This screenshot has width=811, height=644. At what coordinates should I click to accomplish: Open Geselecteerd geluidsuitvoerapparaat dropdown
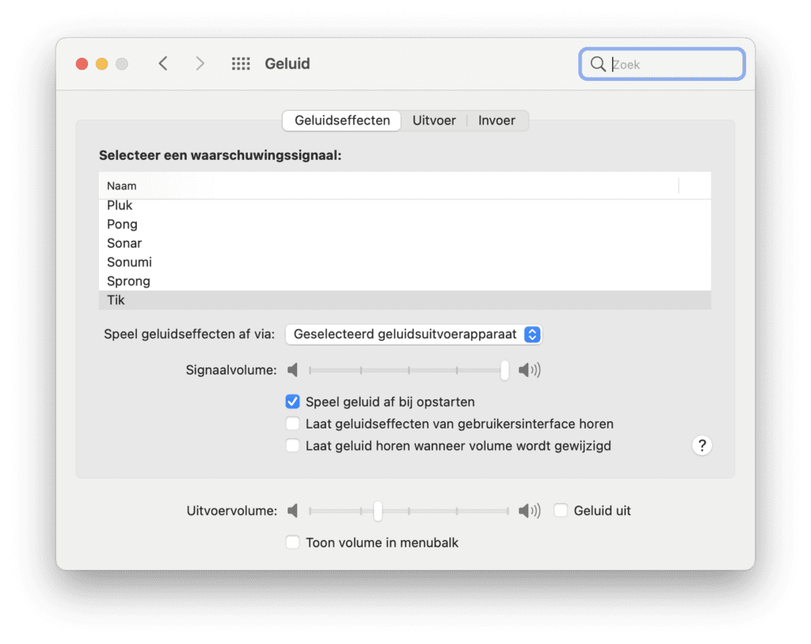(x=413, y=334)
